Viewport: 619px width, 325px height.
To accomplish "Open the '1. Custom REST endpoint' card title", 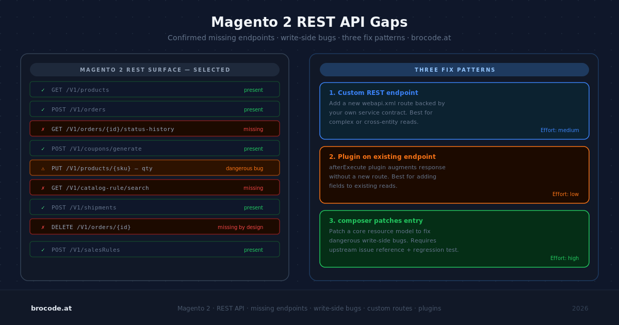I will click(x=373, y=93).
